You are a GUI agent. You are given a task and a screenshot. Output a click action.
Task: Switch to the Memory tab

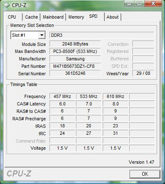pos(76,17)
